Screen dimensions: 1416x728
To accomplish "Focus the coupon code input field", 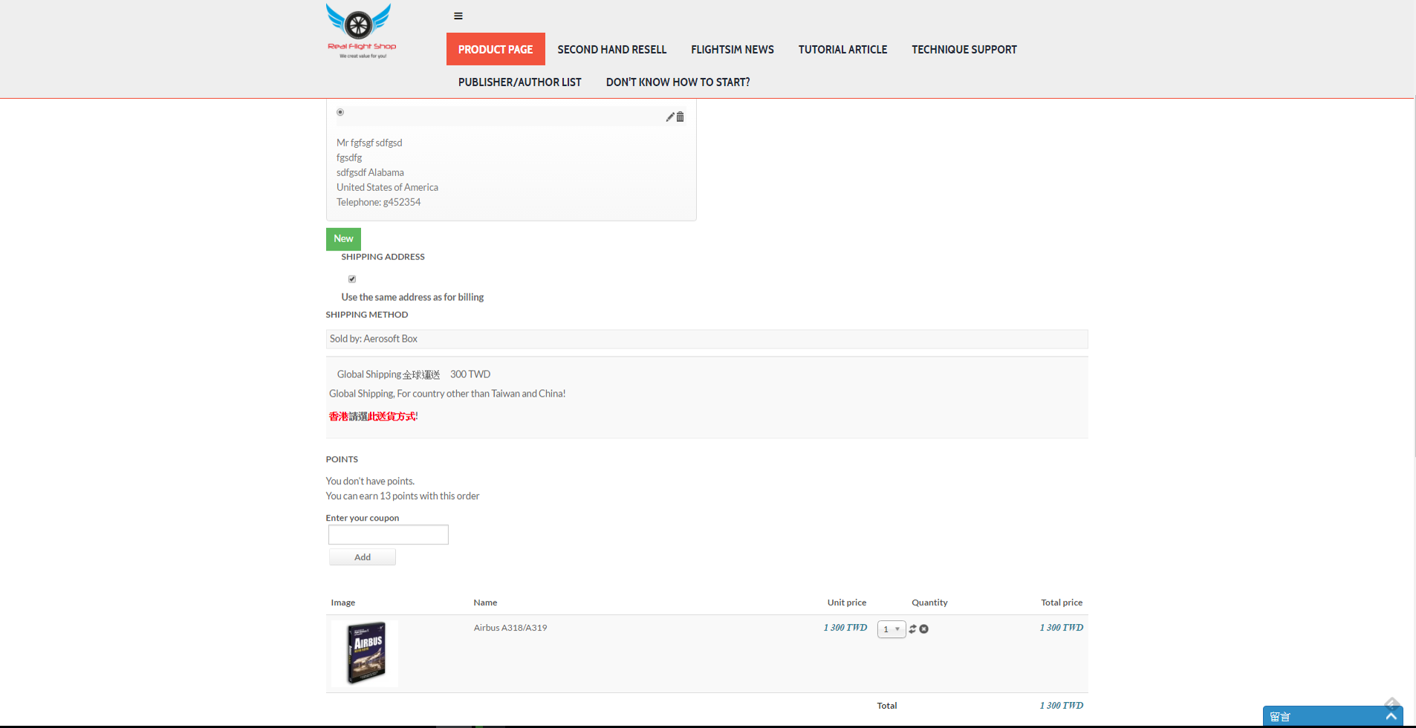I will click(389, 535).
